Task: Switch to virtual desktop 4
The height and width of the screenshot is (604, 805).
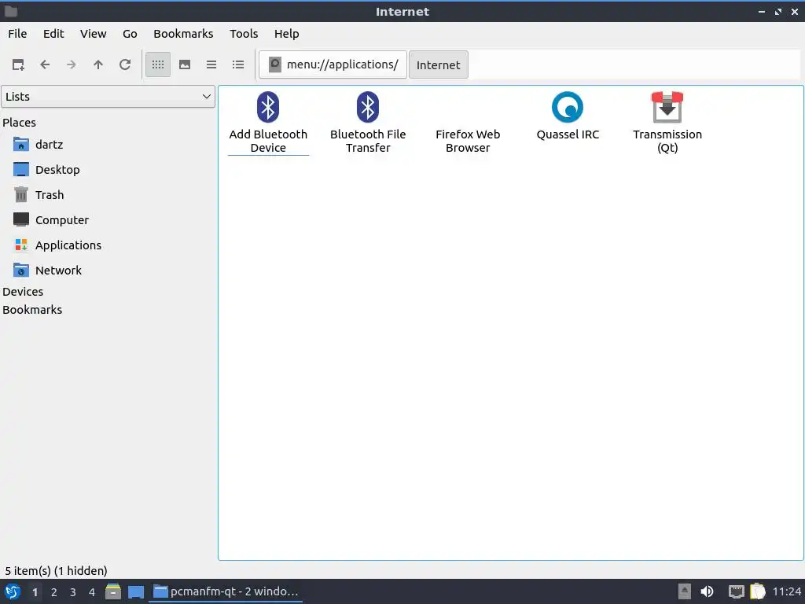Action: [x=92, y=592]
